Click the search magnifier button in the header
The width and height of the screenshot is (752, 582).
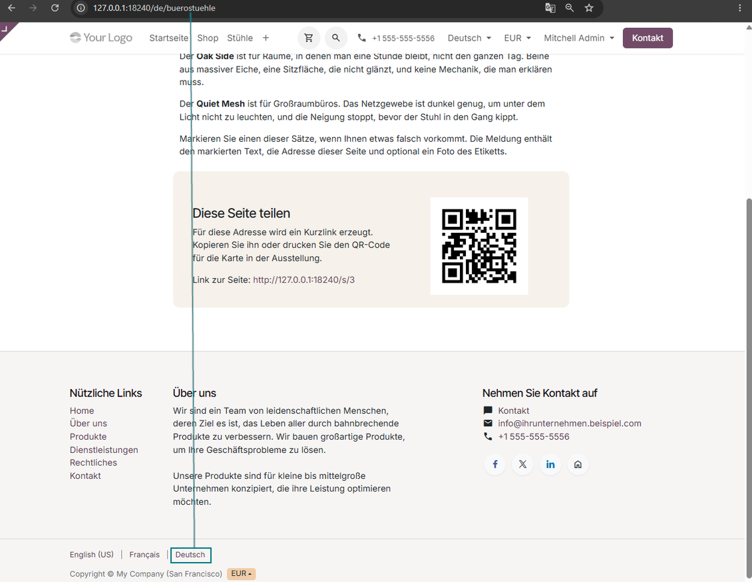335,38
